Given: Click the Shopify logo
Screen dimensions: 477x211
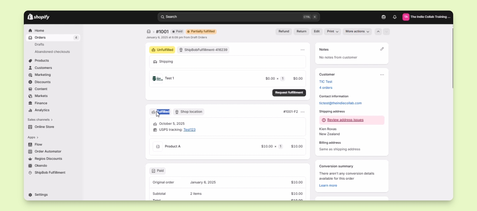Looking at the screenshot, I should (x=39, y=17).
